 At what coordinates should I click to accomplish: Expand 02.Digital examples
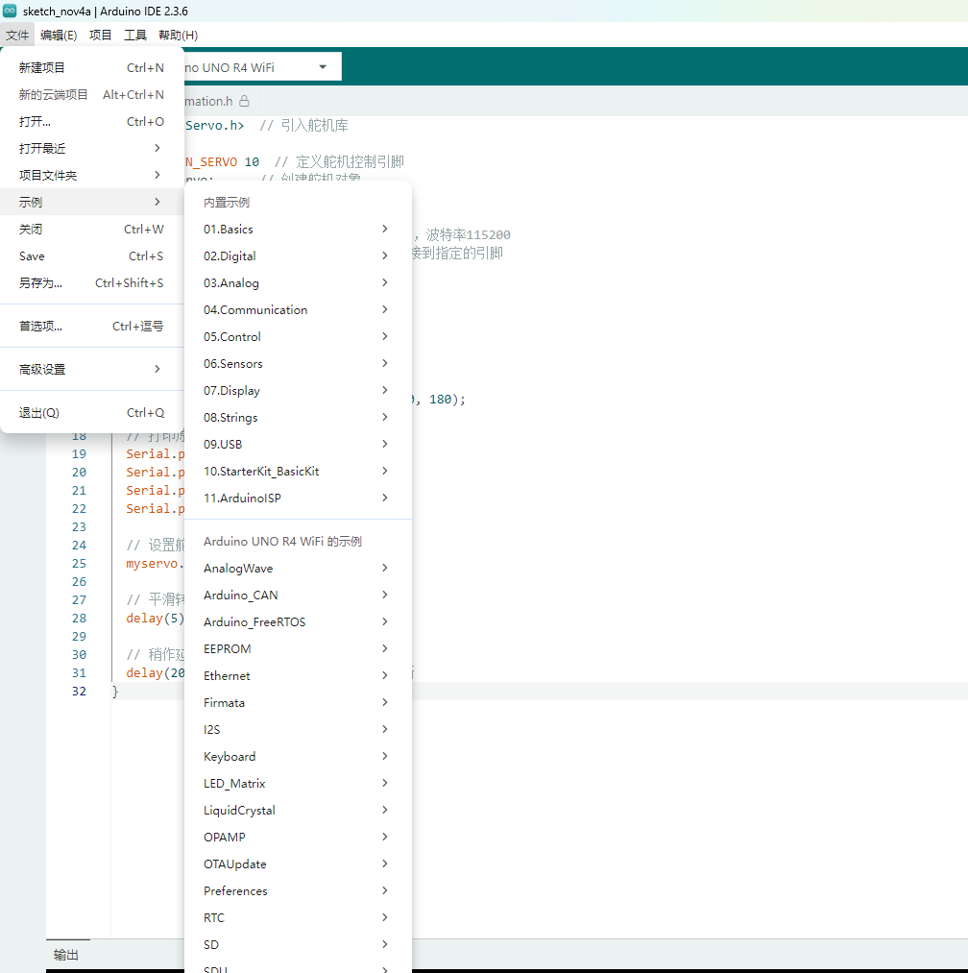point(298,256)
